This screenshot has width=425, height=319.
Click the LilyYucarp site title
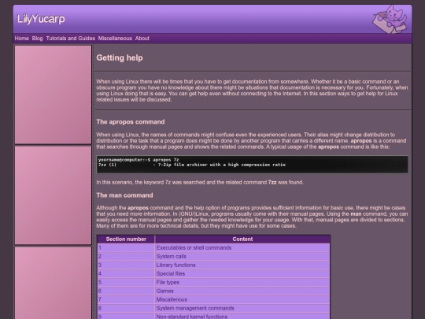41,19
